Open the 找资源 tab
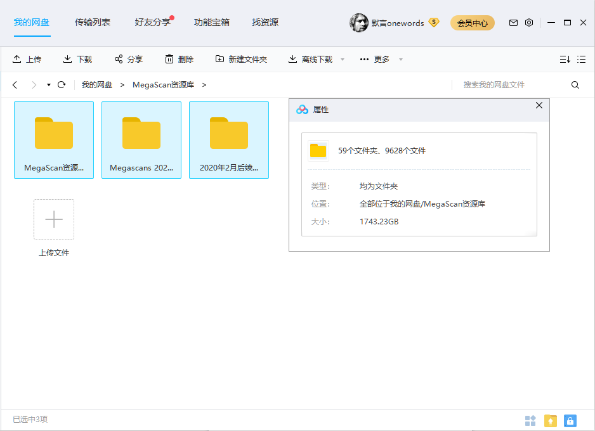Image resolution: width=595 pixels, height=431 pixels. pyautogui.click(x=265, y=22)
